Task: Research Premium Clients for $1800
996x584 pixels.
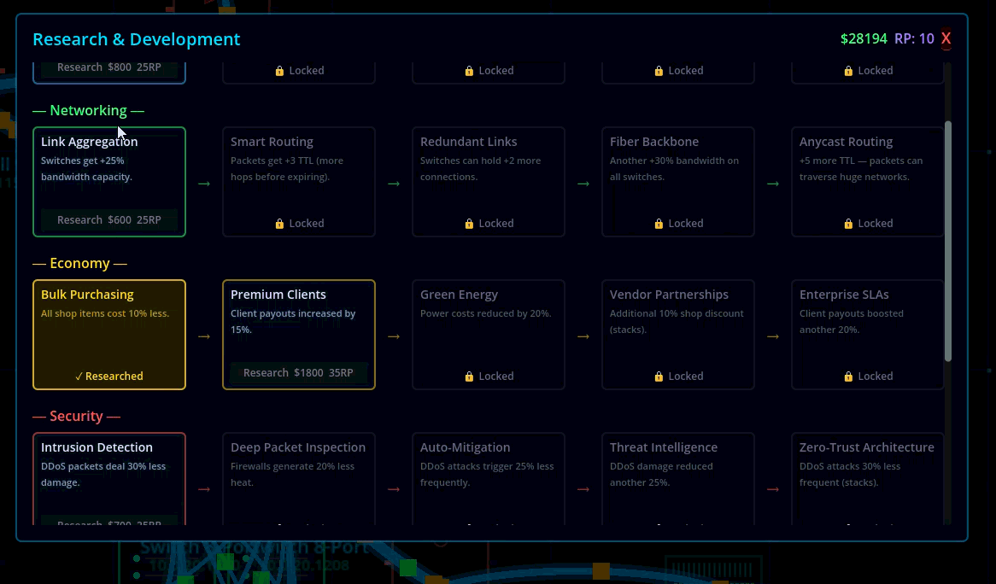Action: 299,372
